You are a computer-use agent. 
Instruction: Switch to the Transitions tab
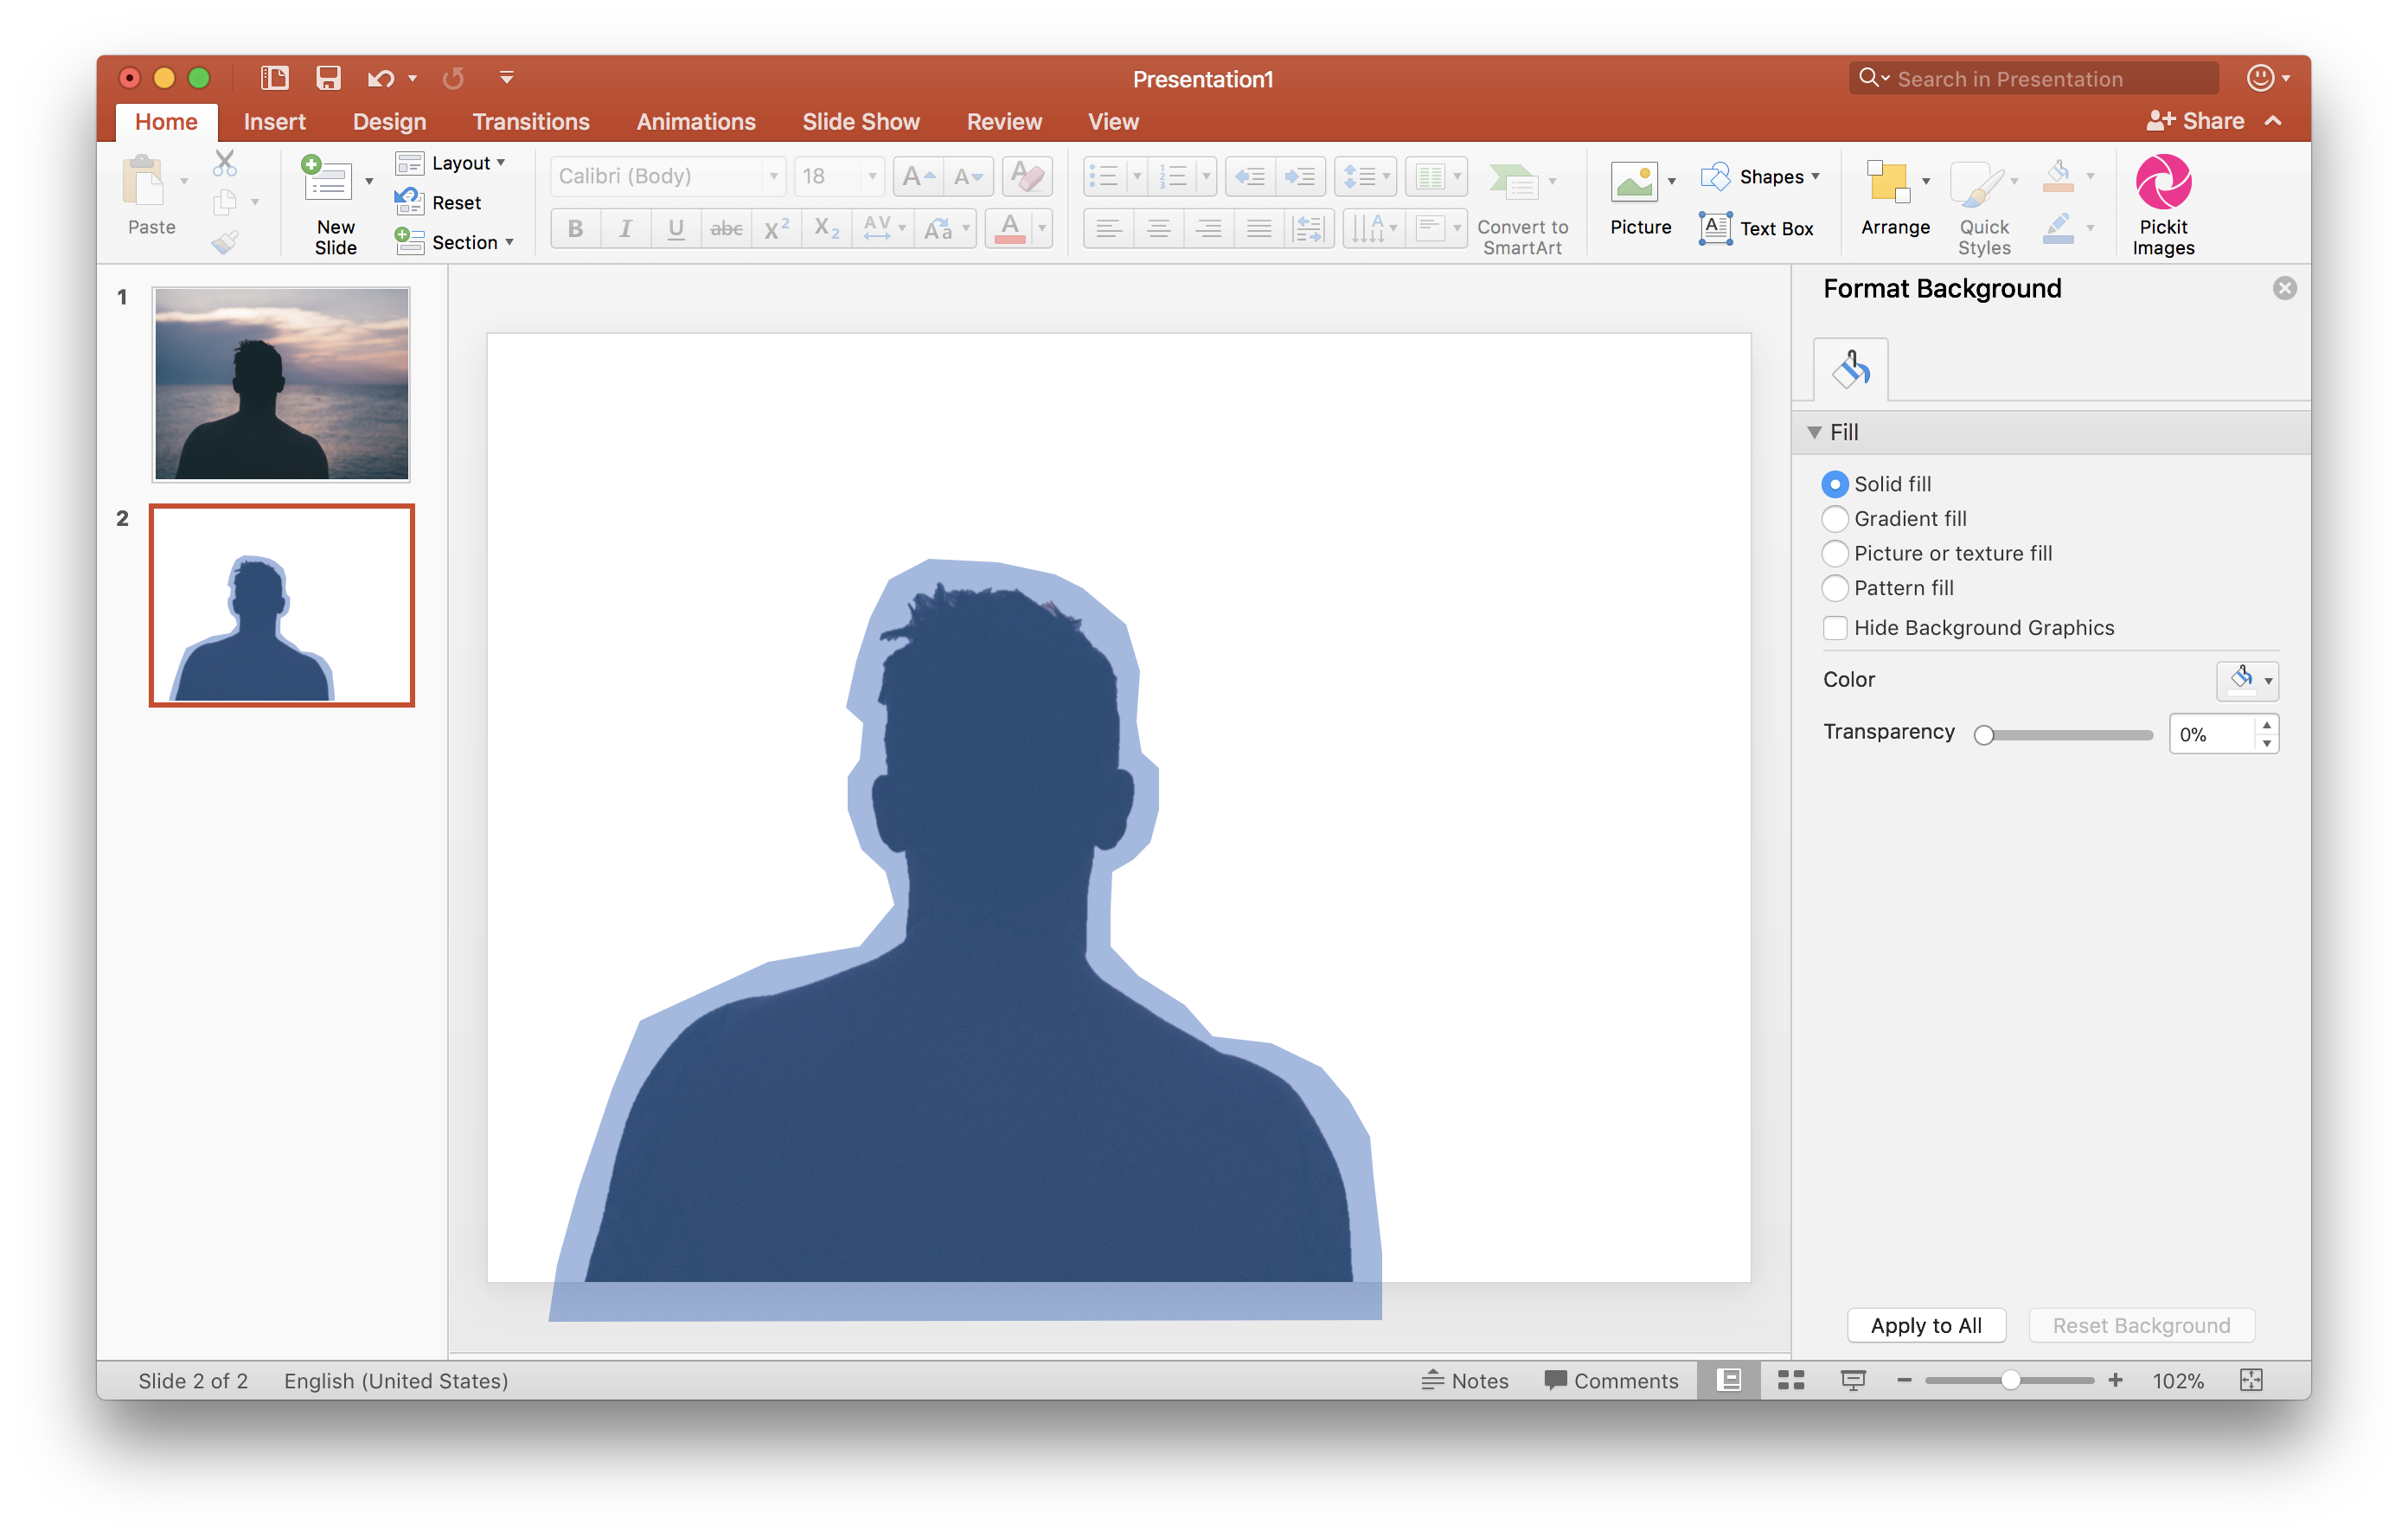click(x=531, y=121)
